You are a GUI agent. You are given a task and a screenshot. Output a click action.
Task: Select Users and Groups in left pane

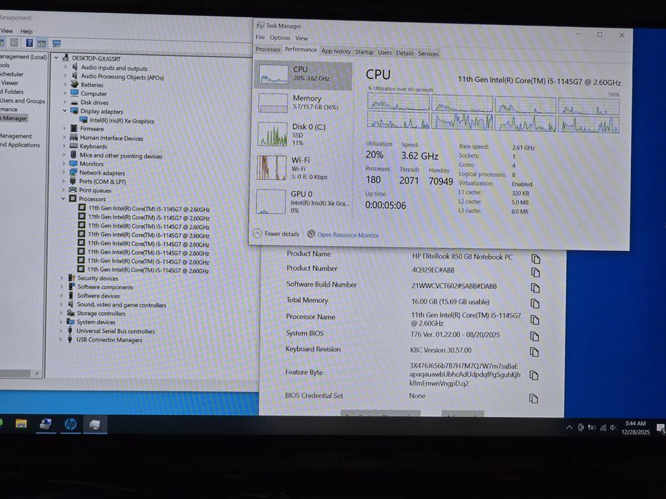point(23,101)
